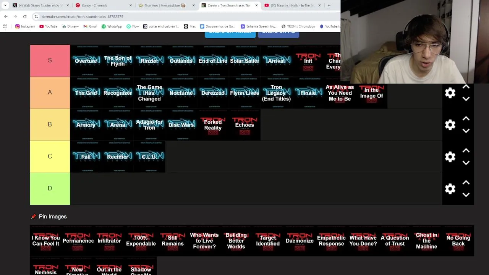Open site information icon in address bar
This screenshot has width=489, height=275.
[x=36, y=16]
